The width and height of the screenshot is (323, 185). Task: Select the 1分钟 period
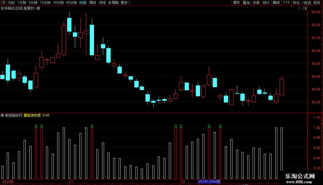(22, 3)
